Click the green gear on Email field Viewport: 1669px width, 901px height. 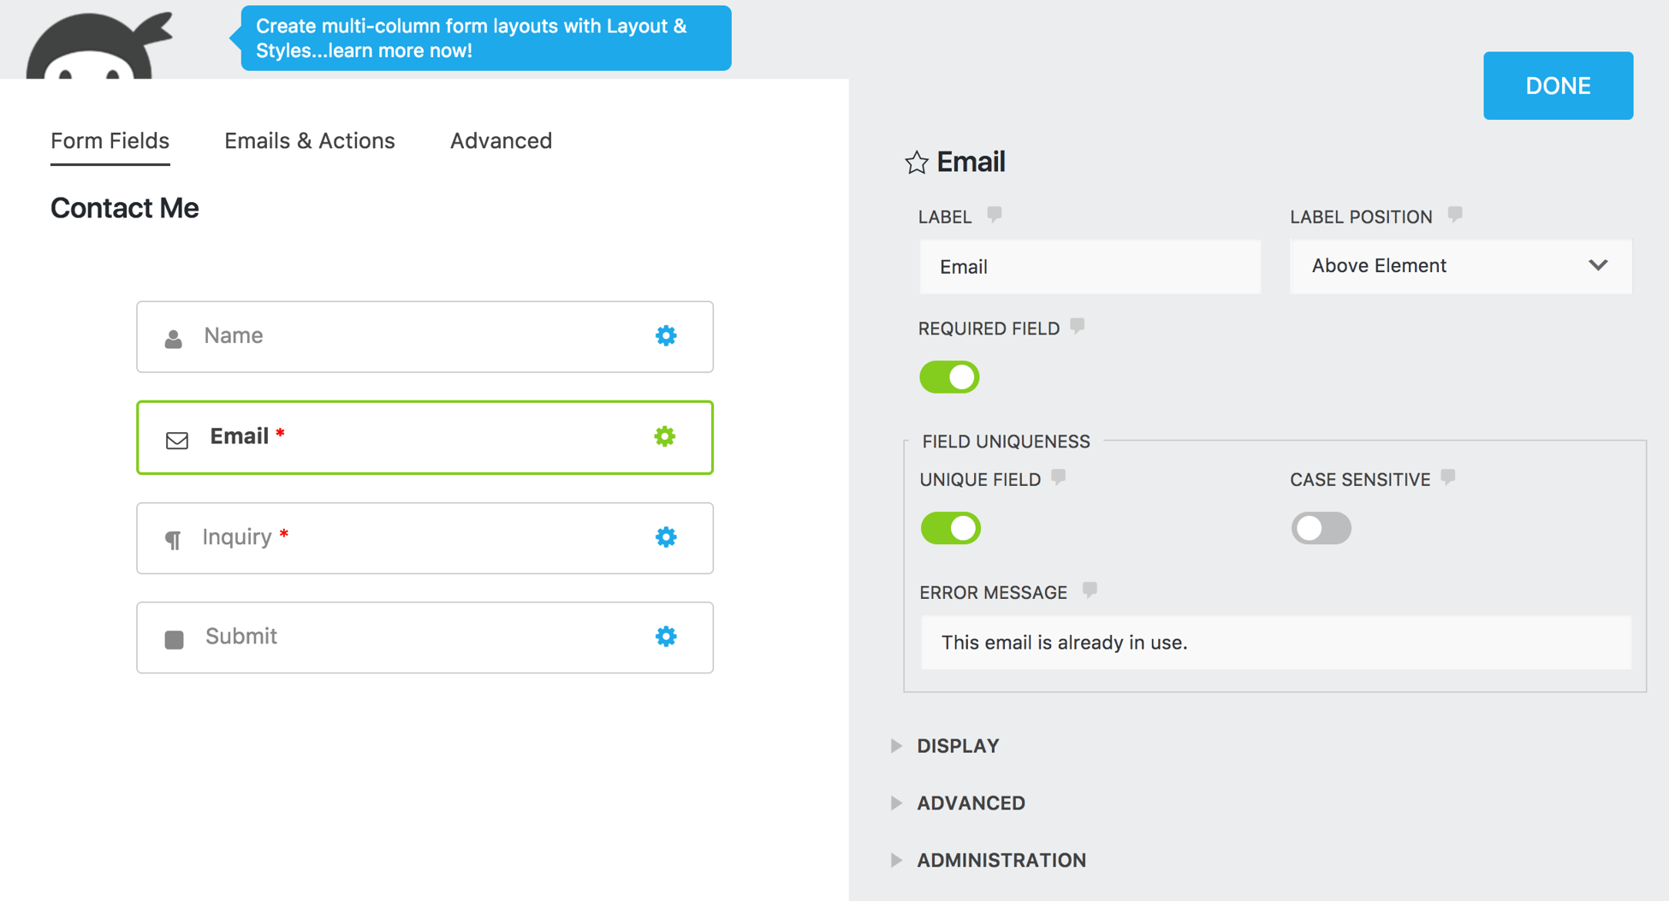point(665,436)
